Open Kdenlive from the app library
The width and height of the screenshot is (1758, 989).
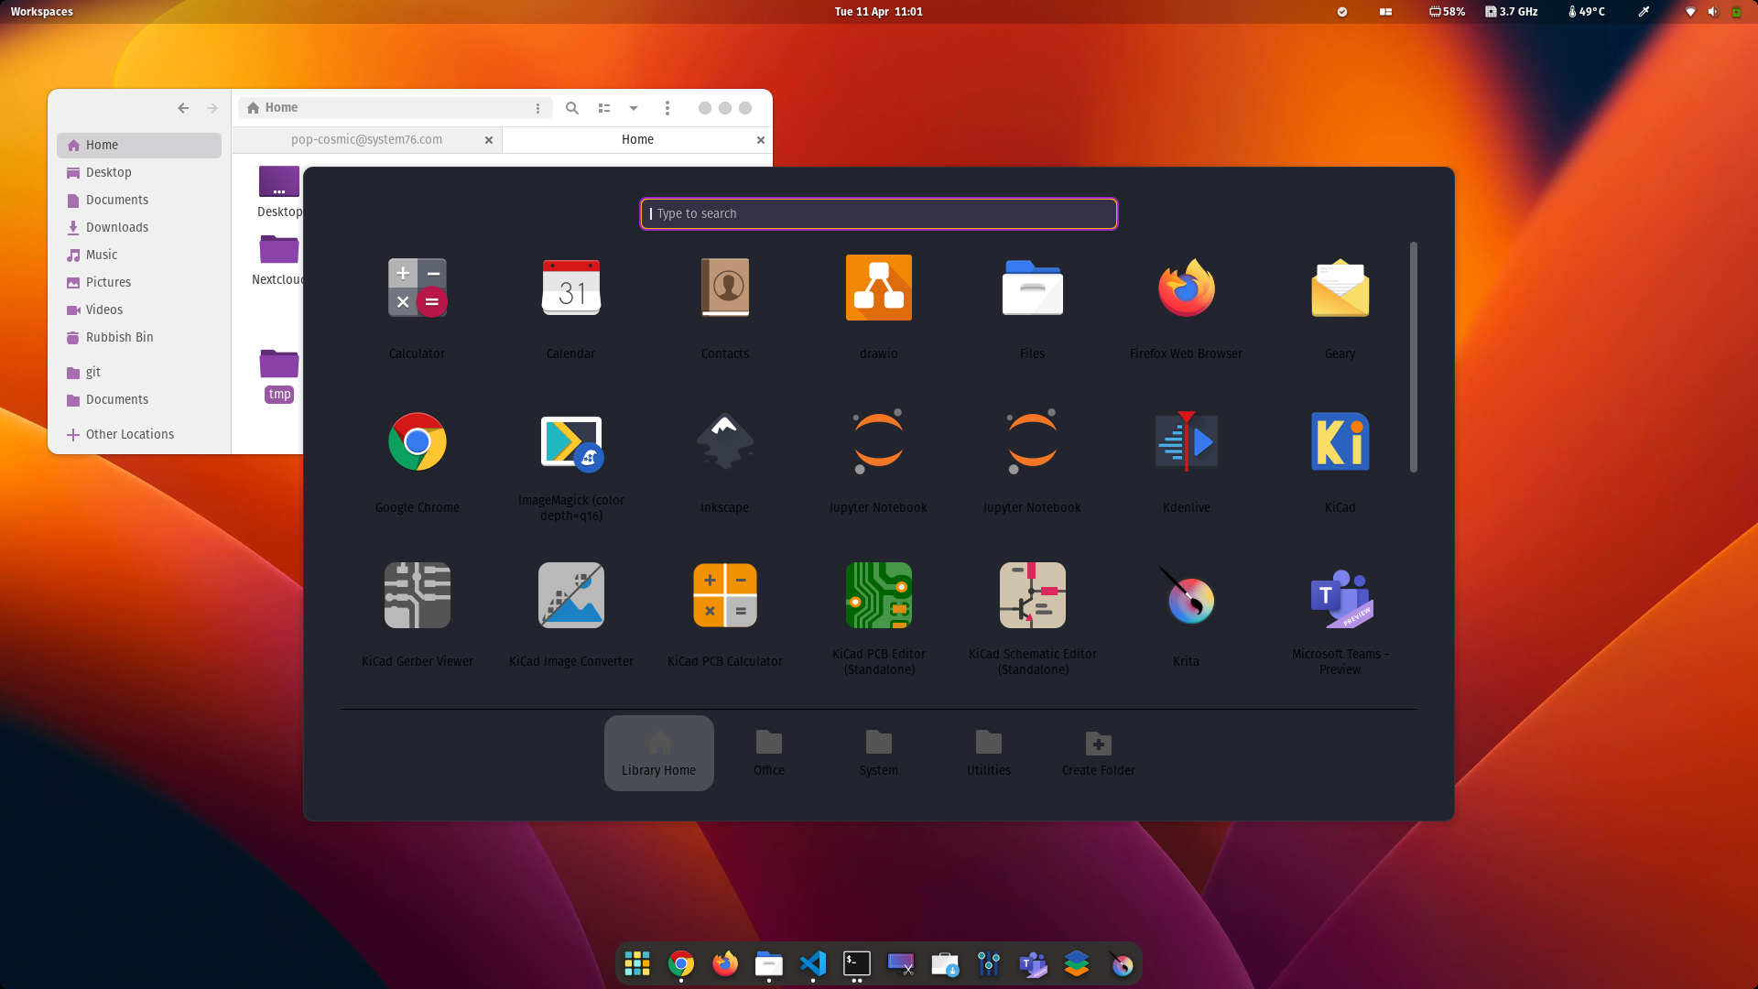[1186, 443]
